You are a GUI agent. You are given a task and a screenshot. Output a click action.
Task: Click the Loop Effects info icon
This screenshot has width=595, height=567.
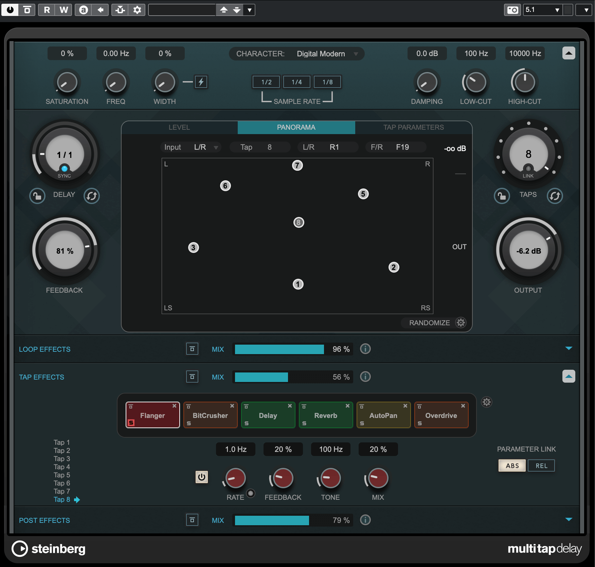click(x=365, y=349)
